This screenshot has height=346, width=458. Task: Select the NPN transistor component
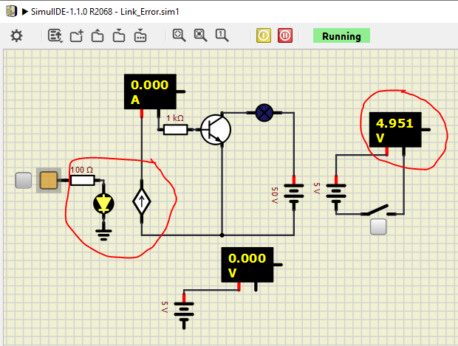[x=215, y=129]
